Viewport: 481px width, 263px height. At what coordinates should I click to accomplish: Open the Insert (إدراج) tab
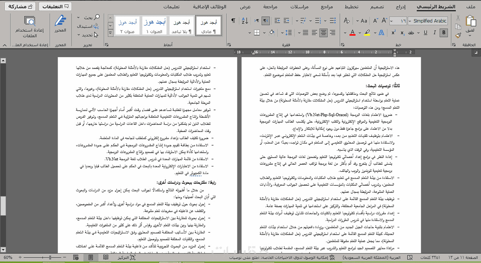point(400,7)
